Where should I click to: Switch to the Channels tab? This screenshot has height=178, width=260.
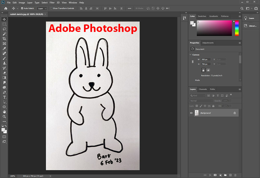(x=203, y=89)
